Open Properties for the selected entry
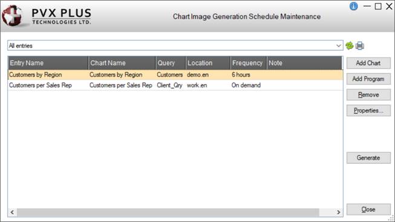This screenshot has height=222, width=395. pyautogui.click(x=368, y=111)
